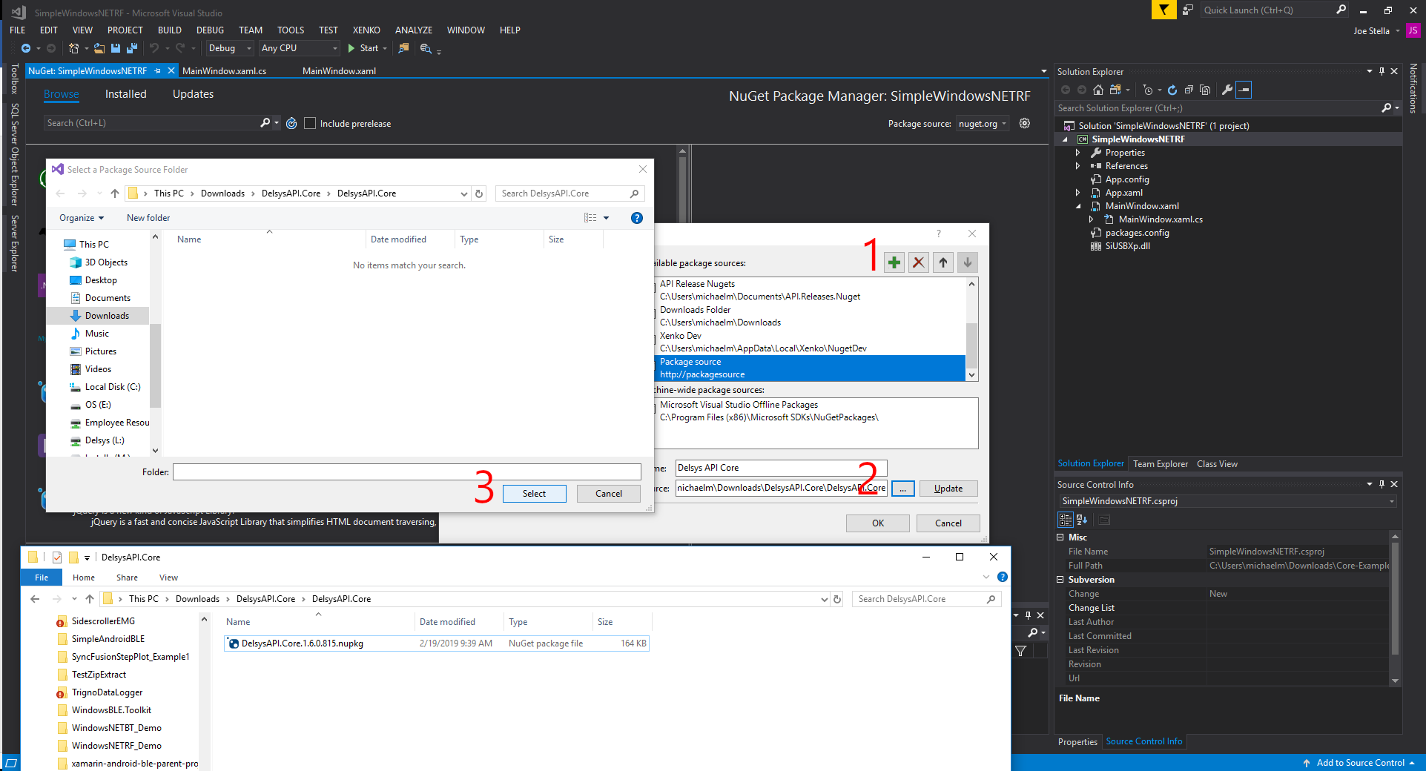The height and width of the screenshot is (771, 1426).
Task: Open the nuget.org package source dropdown
Action: click(982, 124)
